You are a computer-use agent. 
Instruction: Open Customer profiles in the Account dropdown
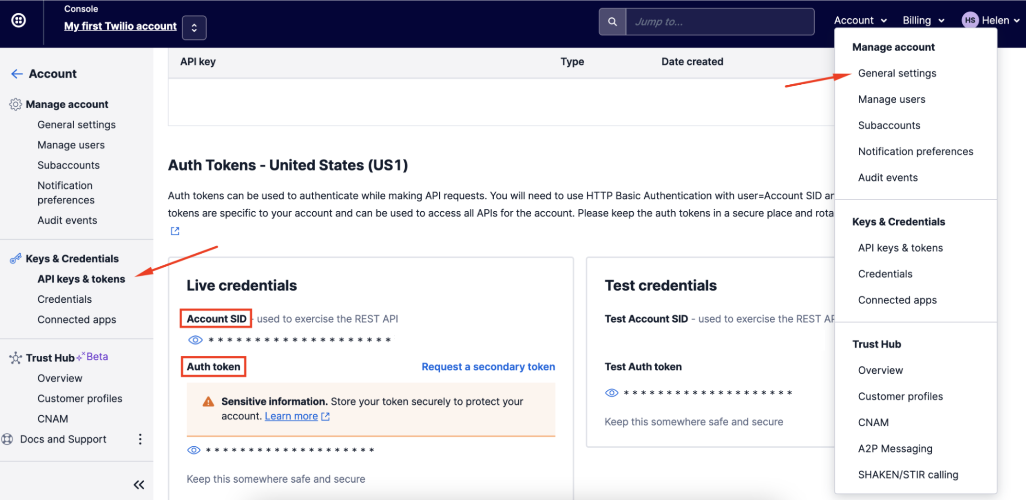pyautogui.click(x=901, y=397)
